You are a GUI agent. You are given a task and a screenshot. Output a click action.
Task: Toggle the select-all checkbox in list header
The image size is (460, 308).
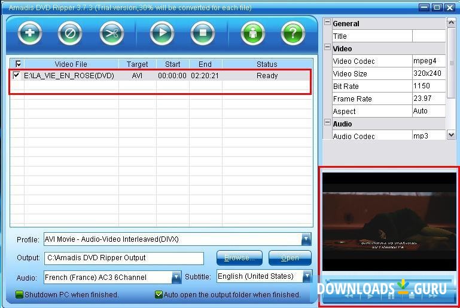click(x=18, y=63)
